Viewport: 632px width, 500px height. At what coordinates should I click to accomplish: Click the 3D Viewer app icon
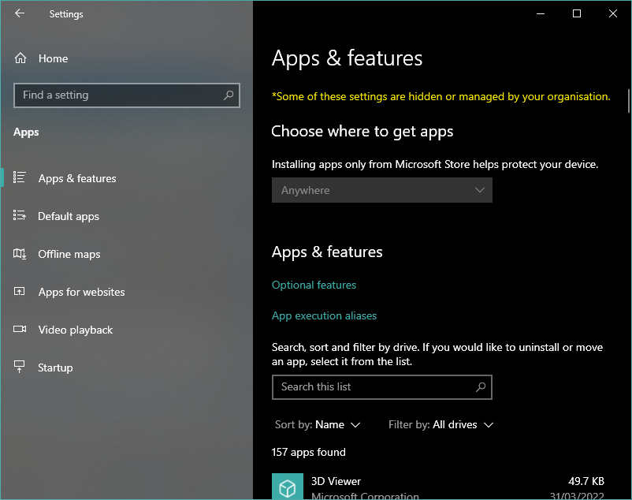click(287, 487)
